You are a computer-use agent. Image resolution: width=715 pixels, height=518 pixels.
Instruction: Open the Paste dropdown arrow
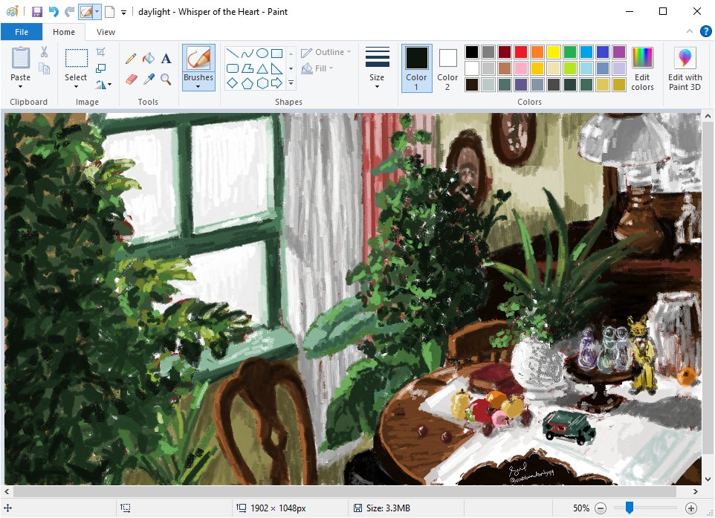pos(21,87)
